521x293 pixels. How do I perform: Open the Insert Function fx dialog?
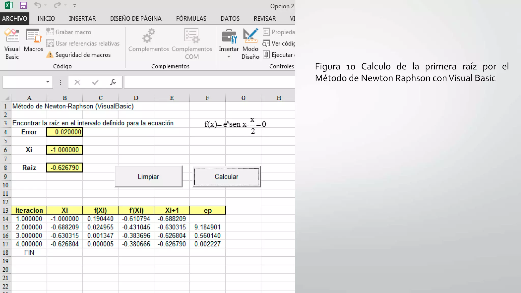pyautogui.click(x=113, y=82)
